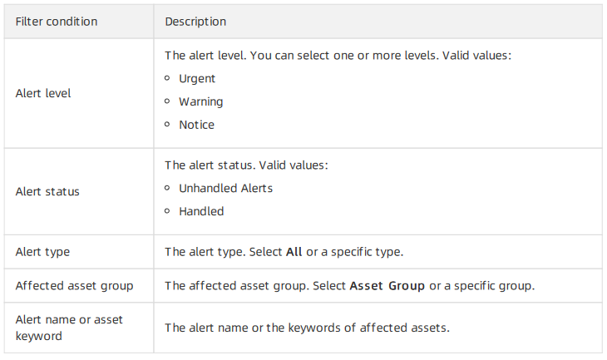Click the 'Notice' bullet item

[196, 125]
